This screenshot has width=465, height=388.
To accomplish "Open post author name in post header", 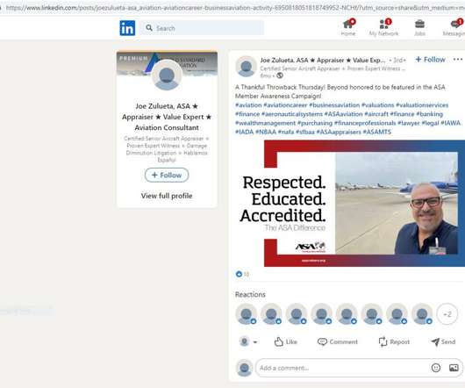I will pyautogui.click(x=323, y=61).
